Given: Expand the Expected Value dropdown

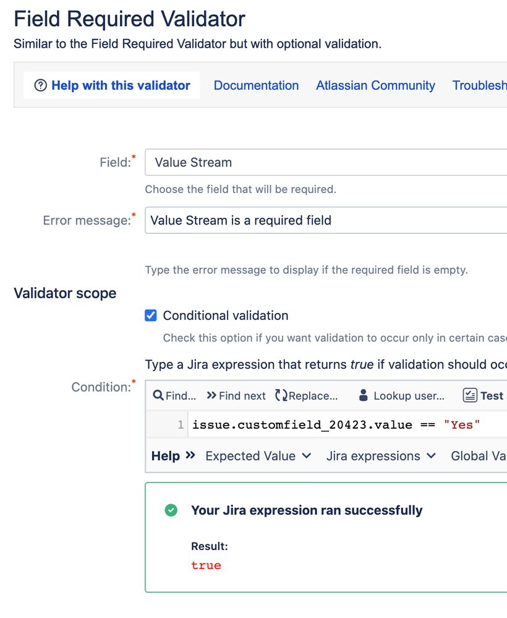Looking at the screenshot, I should pyautogui.click(x=258, y=456).
